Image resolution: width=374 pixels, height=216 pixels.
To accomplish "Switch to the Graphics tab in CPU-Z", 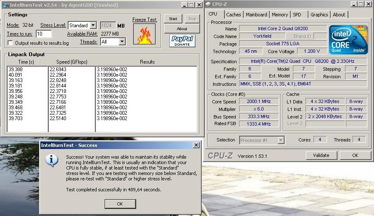I will click(x=319, y=15).
